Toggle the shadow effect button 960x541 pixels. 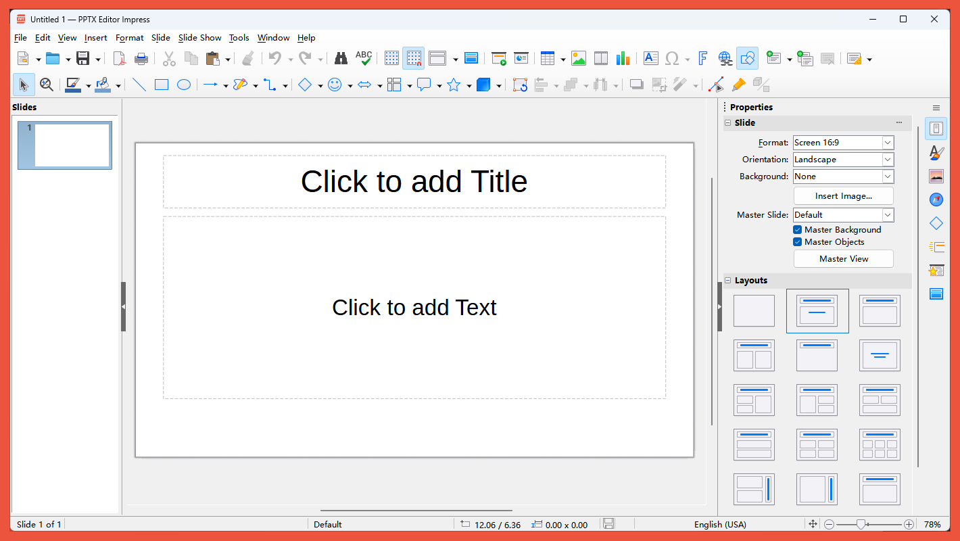coord(636,85)
